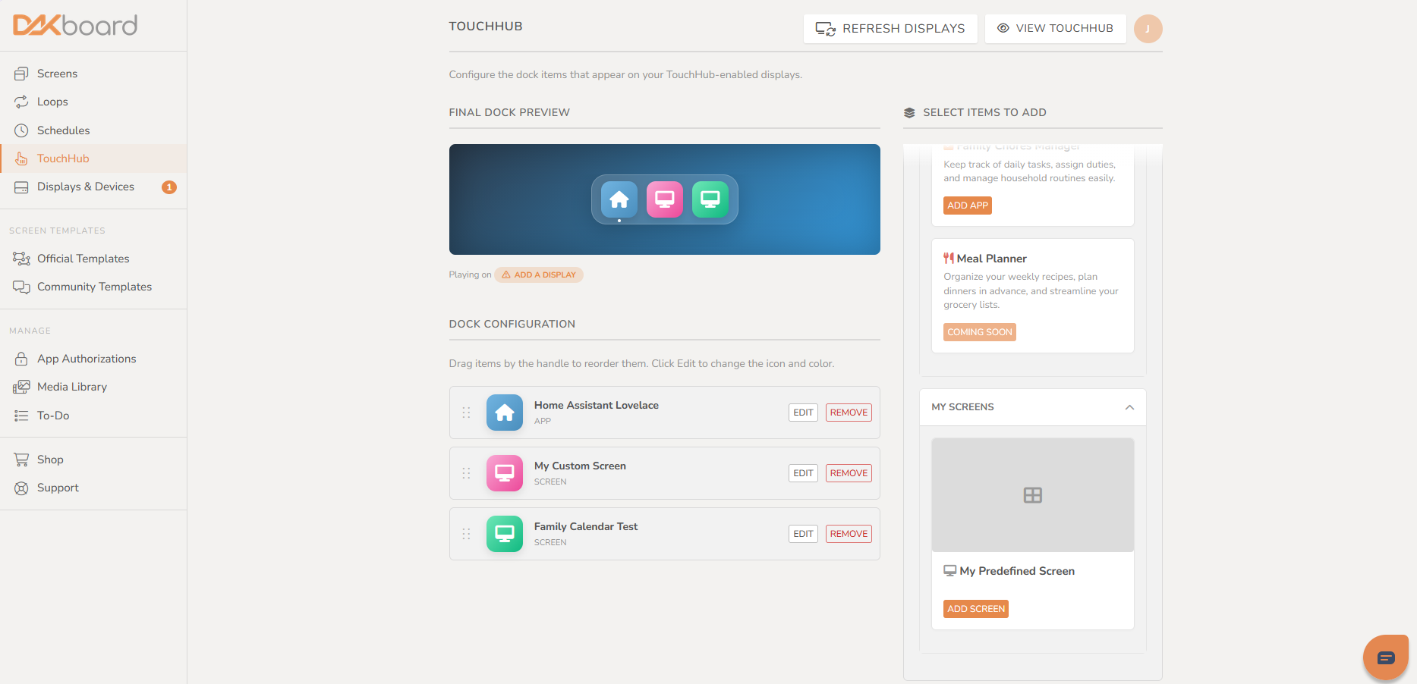The image size is (1417, 684).
Task: Click the My Custom Screen row icon
Action: [505, 473]
